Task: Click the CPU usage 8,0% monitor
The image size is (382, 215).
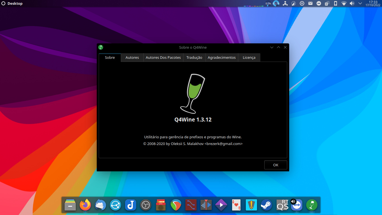Action: pyautogui.click(x=268, y=4)
